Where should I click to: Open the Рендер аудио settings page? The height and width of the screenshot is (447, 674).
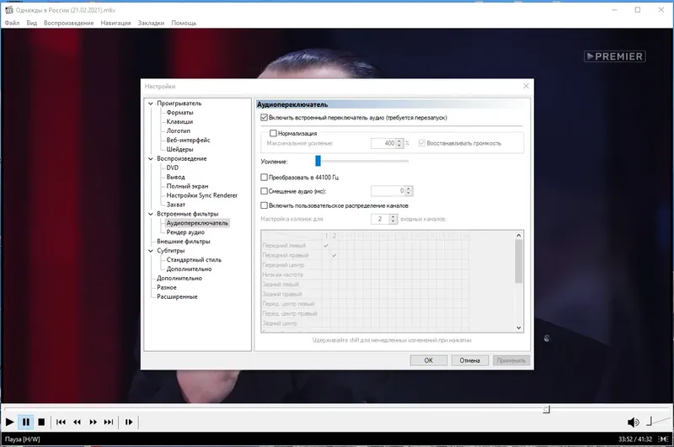(185, 231)
